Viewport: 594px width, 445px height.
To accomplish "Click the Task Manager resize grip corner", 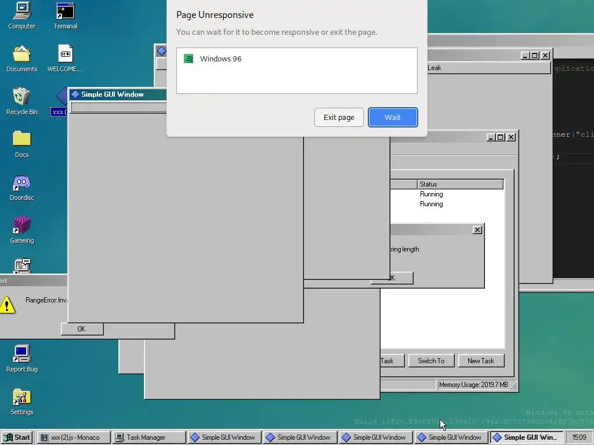I will (513, 385).
